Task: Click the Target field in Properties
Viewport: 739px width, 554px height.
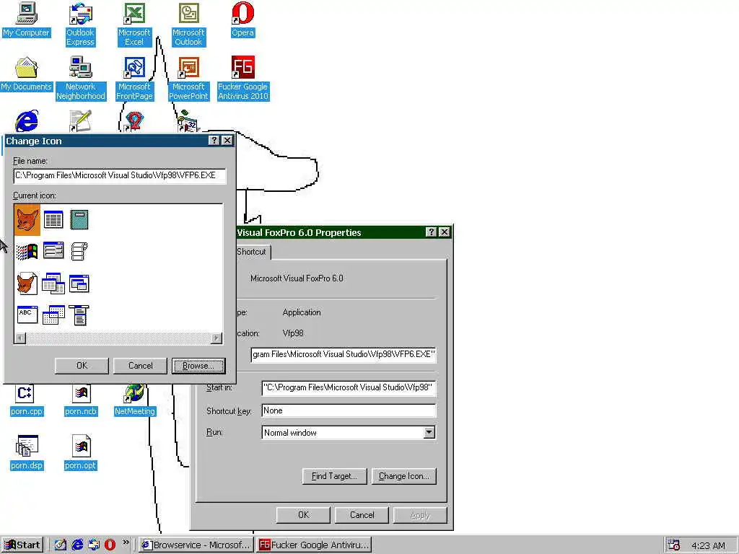Action: [x=343, y=354]
